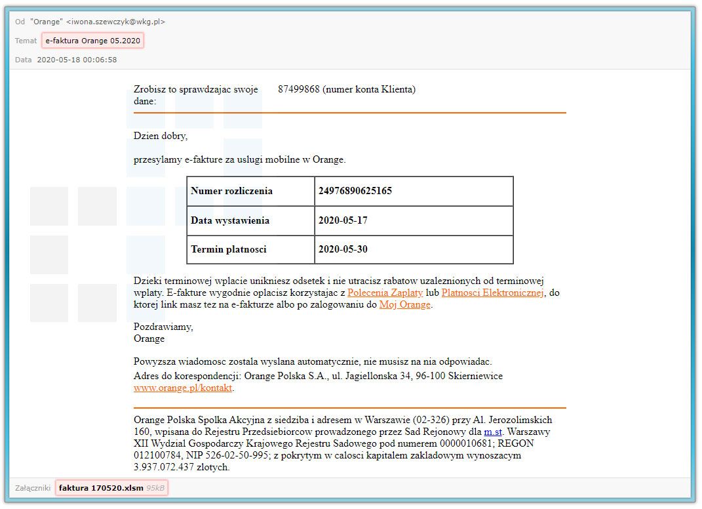Click the Termin platnosci label cell
This screenshot has height=509, width=702.
250,249
